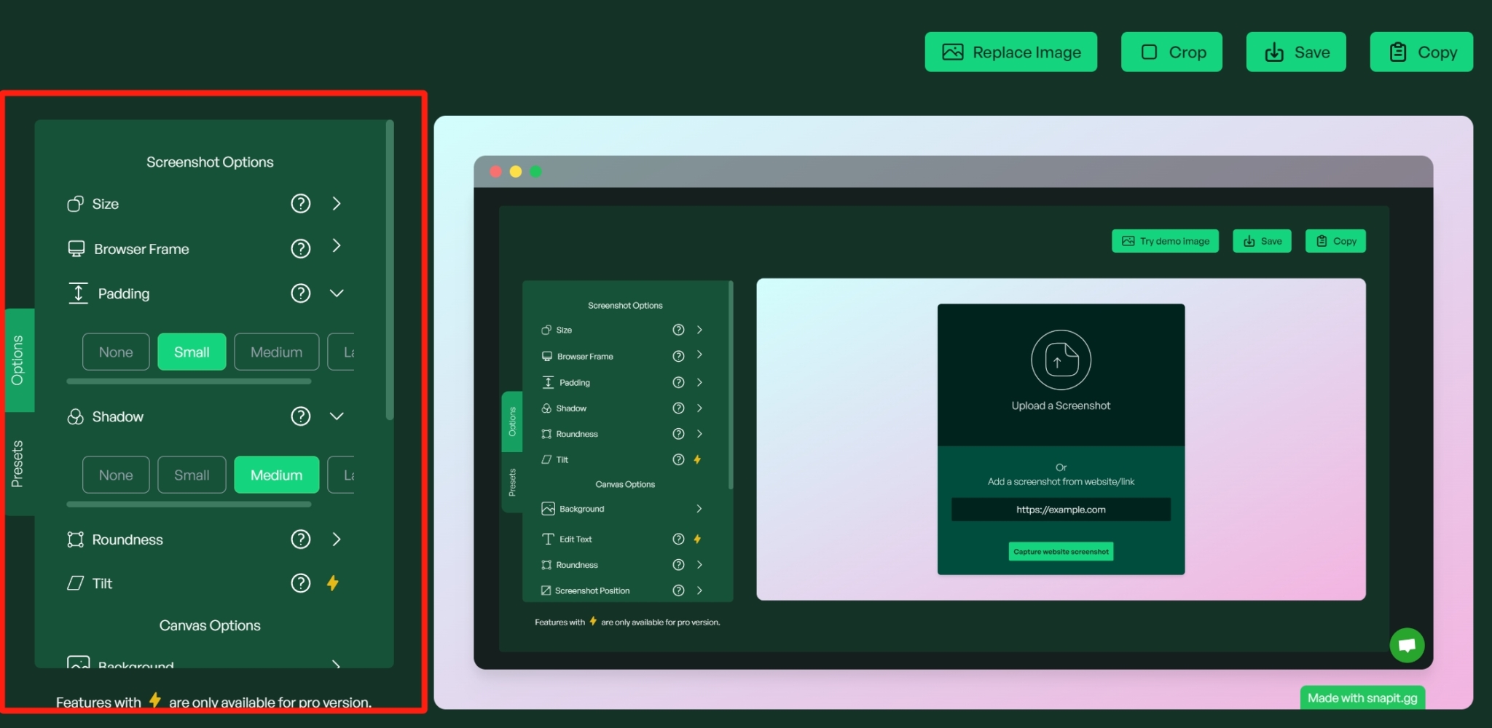
Task: Expand the Size options
Action: tap(337, 204)
